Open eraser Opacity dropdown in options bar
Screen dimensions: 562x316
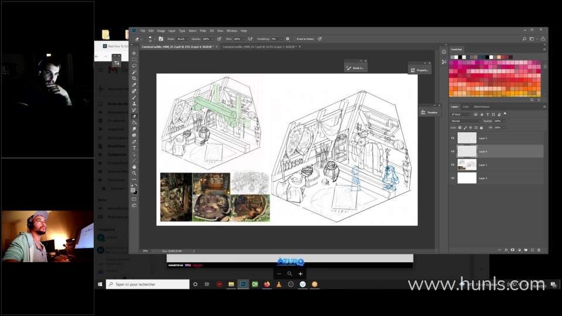[x=213, y=39]
